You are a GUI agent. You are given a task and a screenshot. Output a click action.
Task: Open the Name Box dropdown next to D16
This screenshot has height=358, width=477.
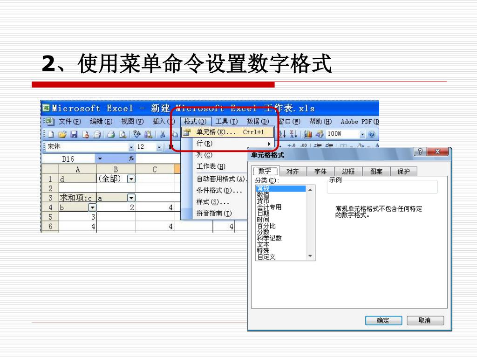point(100,158)
